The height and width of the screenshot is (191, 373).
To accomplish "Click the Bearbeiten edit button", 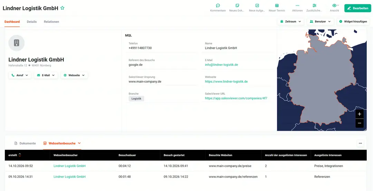I will tap(357, 8).
